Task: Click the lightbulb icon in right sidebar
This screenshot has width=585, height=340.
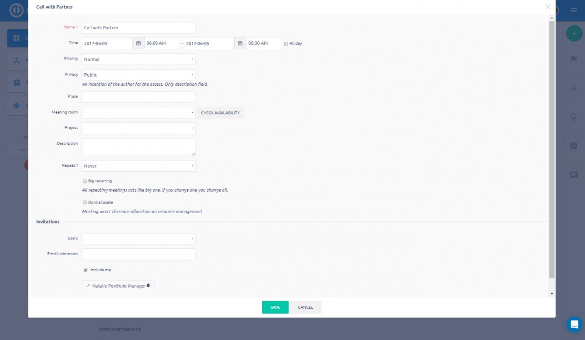Action: pyautogui.click(x=574, y=117)
